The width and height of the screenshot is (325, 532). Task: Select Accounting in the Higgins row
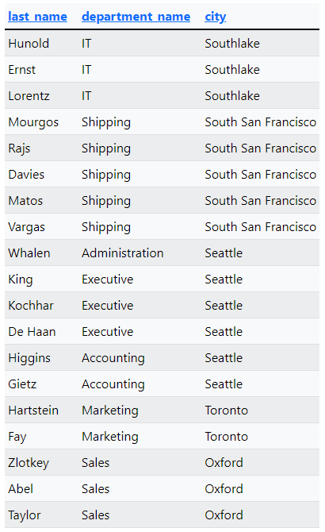tap(113, 358)
